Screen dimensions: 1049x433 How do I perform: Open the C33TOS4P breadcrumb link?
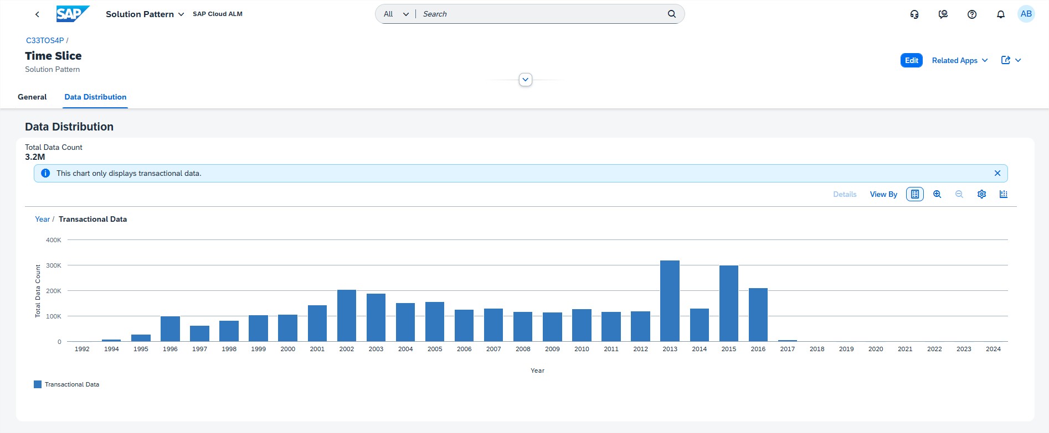pos(45,40)
